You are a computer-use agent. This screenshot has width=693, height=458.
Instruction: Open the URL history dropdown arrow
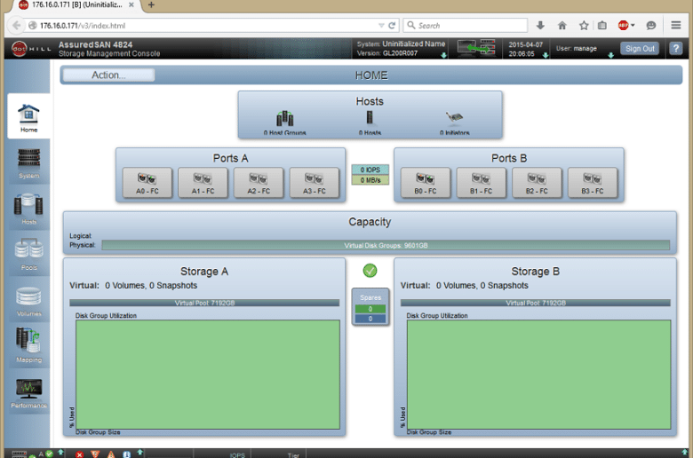coord(381,26)
